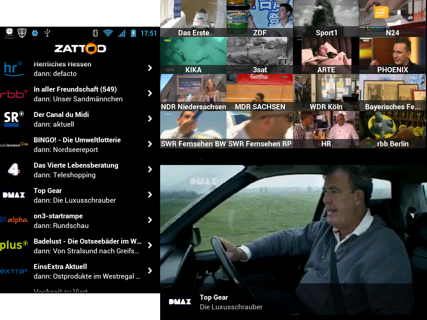The height and width of the screenshot is (320, 427).
Task: Tap the clock alarm status icon
Action: click(x=9, y=33)
